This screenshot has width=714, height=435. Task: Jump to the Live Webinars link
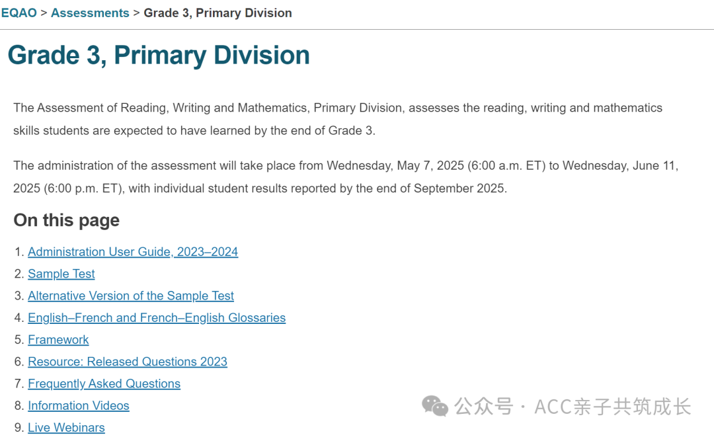click(66, 427)
